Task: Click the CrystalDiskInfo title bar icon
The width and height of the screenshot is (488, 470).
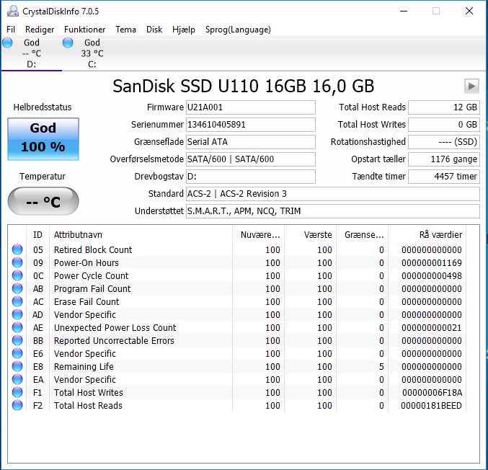Action: click(13, 12)
